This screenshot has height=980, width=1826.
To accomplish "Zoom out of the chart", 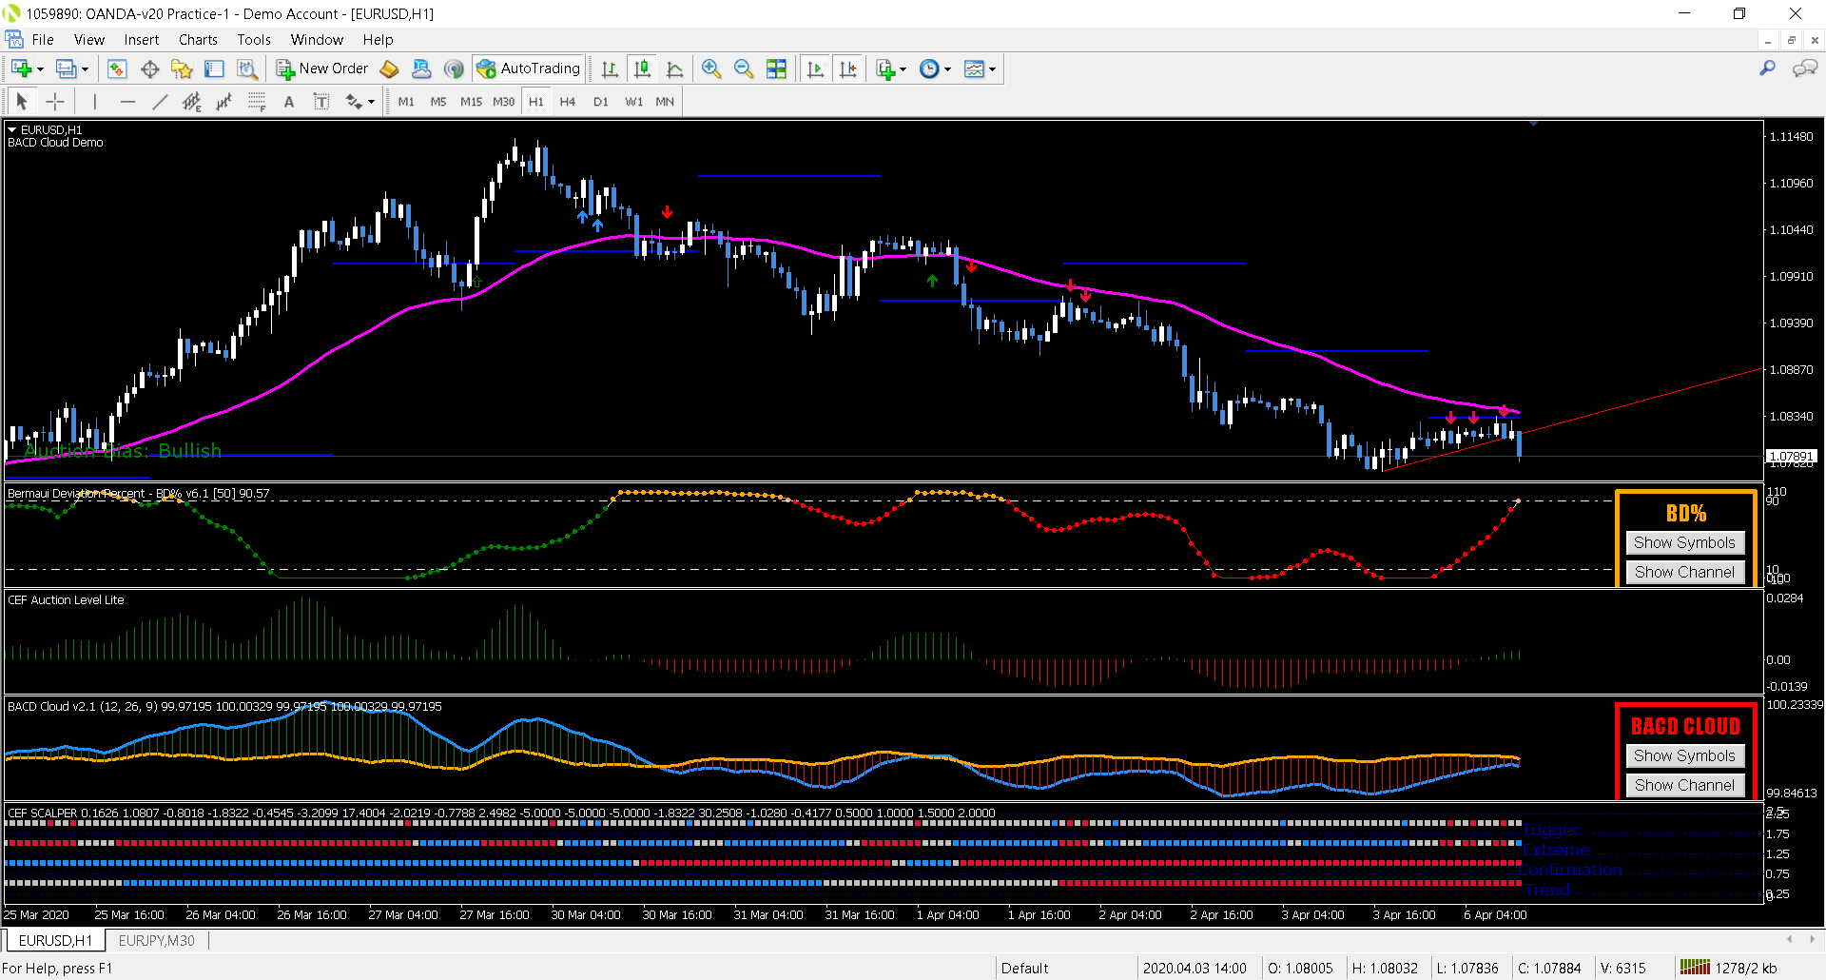I will [x=744, y=69].
